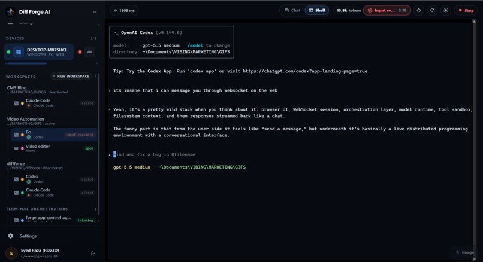Click the Diff Forge AI logo icon

pyautogui.click(x=11, y=12)
